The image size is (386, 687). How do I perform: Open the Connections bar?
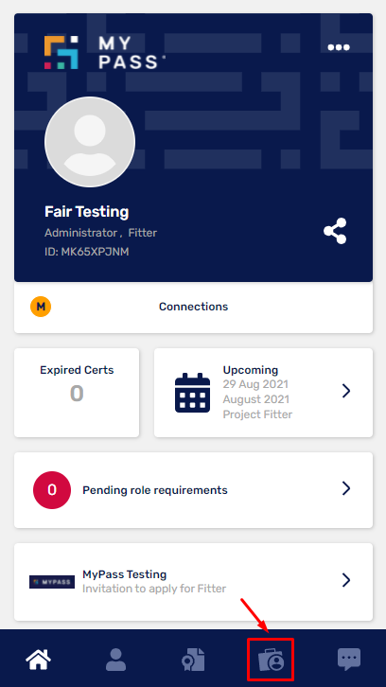193,308
